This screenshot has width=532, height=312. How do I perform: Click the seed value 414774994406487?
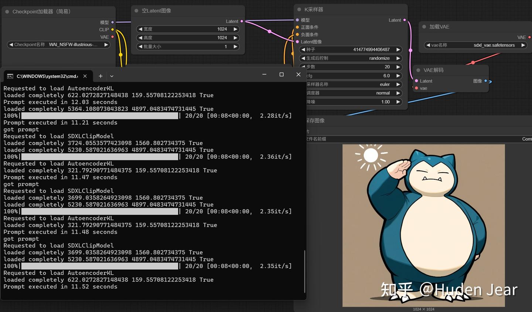coord(371,50)
